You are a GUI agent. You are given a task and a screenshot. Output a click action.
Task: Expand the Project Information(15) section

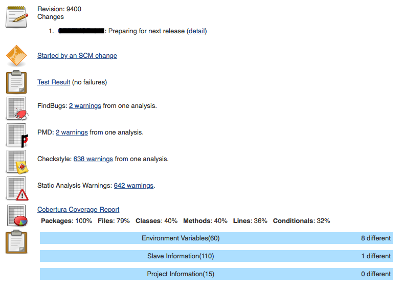[x=181, y=274]
